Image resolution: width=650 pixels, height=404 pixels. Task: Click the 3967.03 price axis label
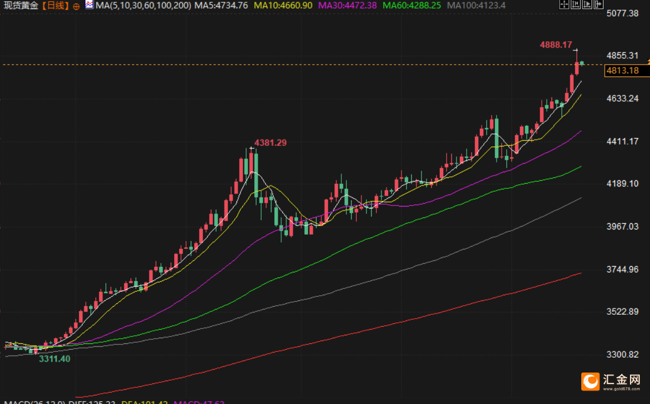tap(623, 227)
